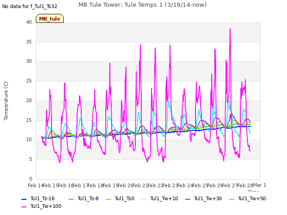Click the y-axis value 20

click(29, 100)
